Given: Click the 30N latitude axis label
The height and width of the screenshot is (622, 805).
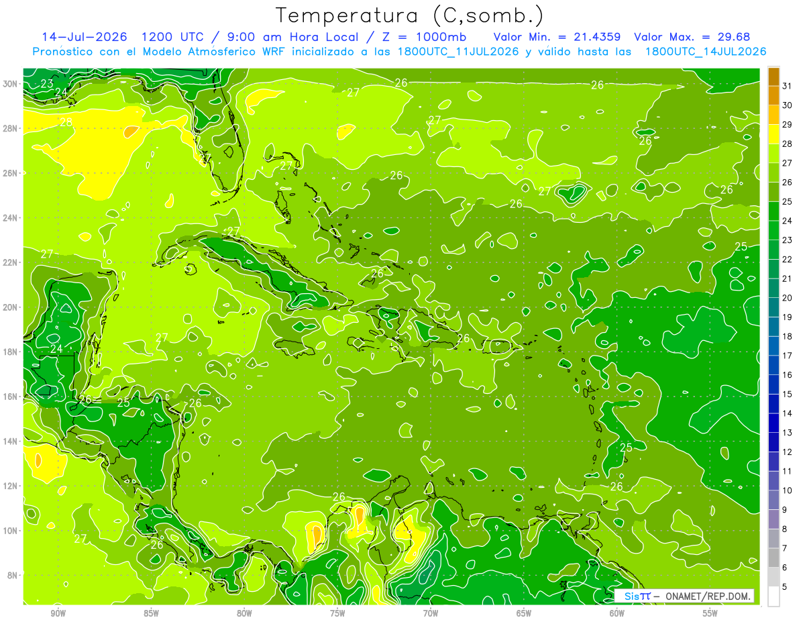Looking at the screenshot, I should (11, 83).
